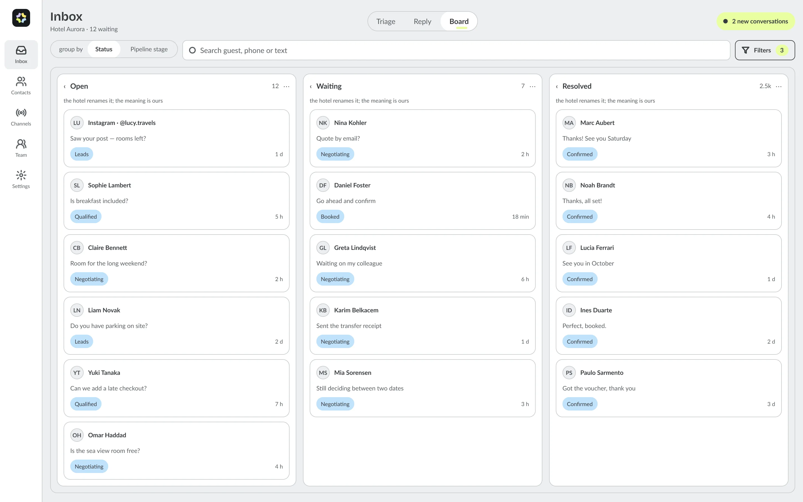Go to Contacts in the sidebar
803x502 pixels.
21,86
